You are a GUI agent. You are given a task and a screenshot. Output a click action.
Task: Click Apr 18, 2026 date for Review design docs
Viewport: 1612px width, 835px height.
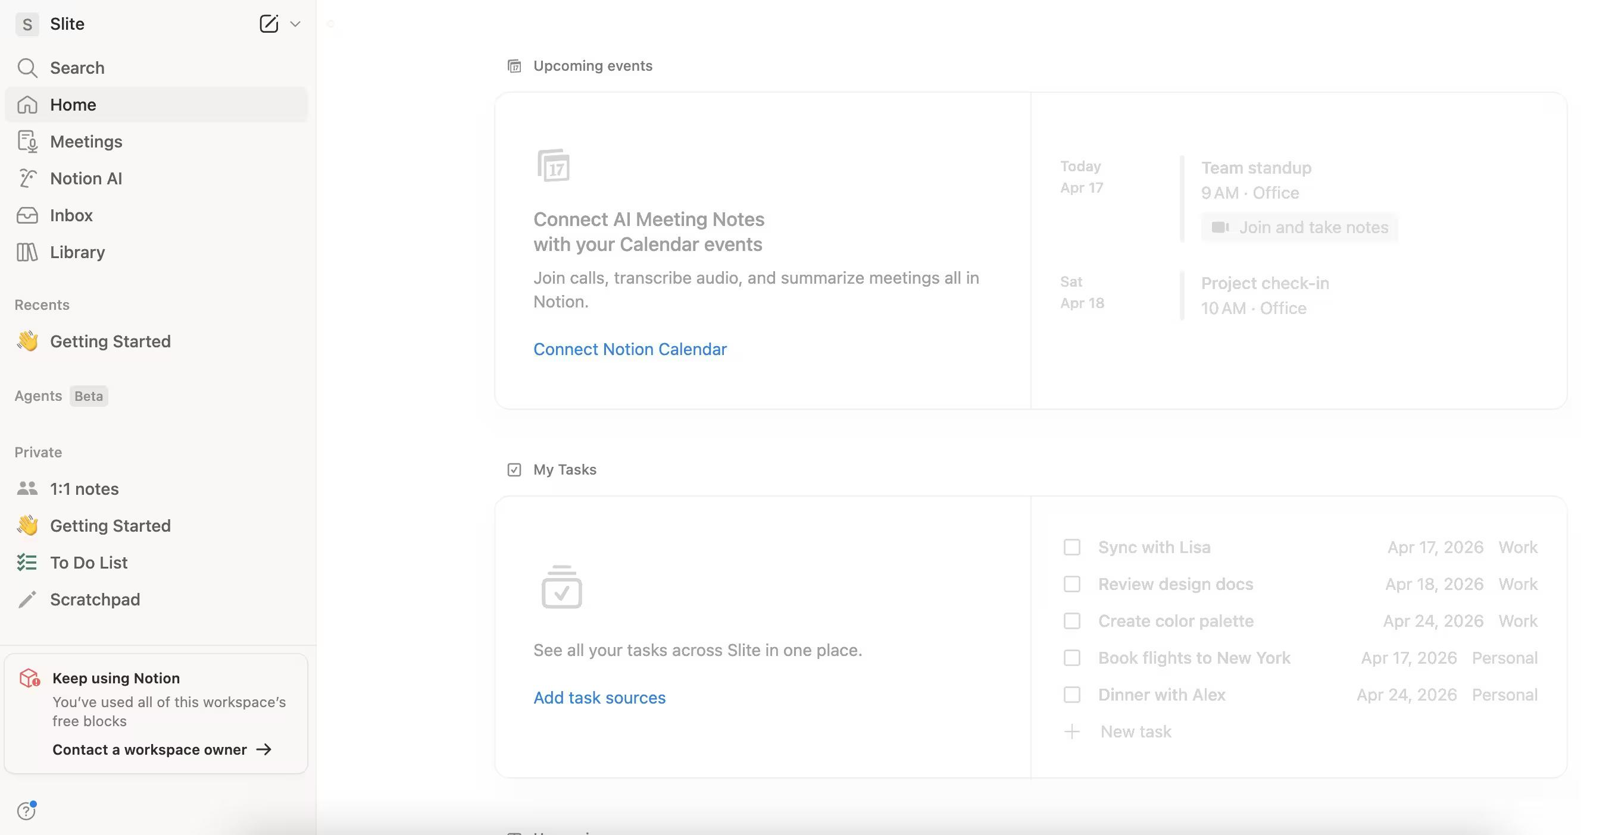click(1434, 584)
